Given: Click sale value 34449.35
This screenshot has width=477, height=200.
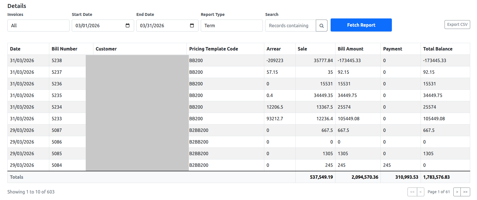Looking at the screenshot, I should pos(323,95).
